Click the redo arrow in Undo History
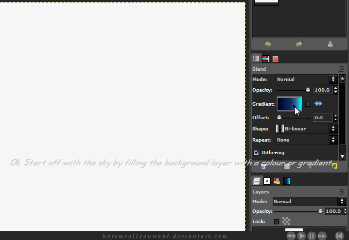349x240 pixels. 299,44
